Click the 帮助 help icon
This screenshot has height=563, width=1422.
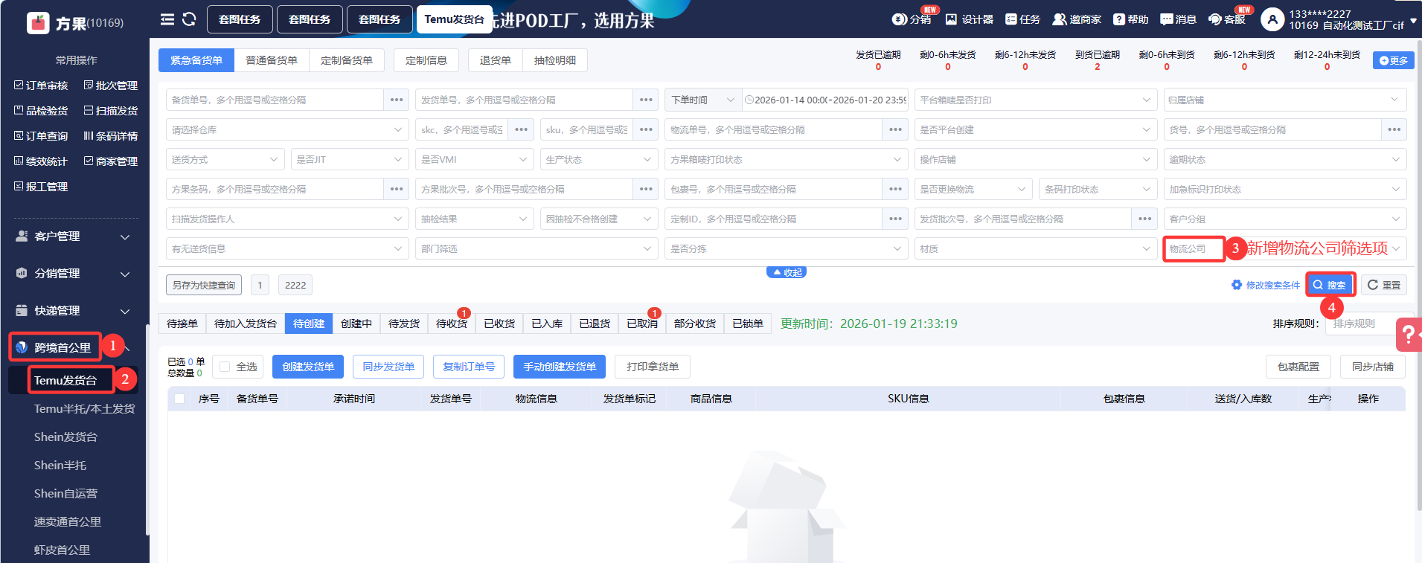[x=1118, y=19]
